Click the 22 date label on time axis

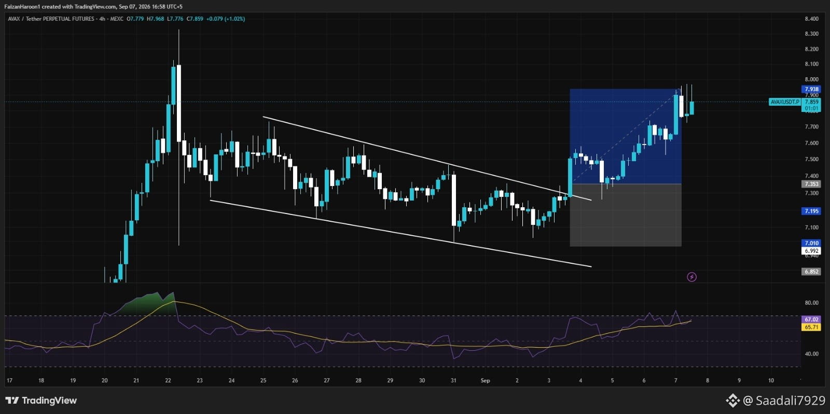[168, 380]
